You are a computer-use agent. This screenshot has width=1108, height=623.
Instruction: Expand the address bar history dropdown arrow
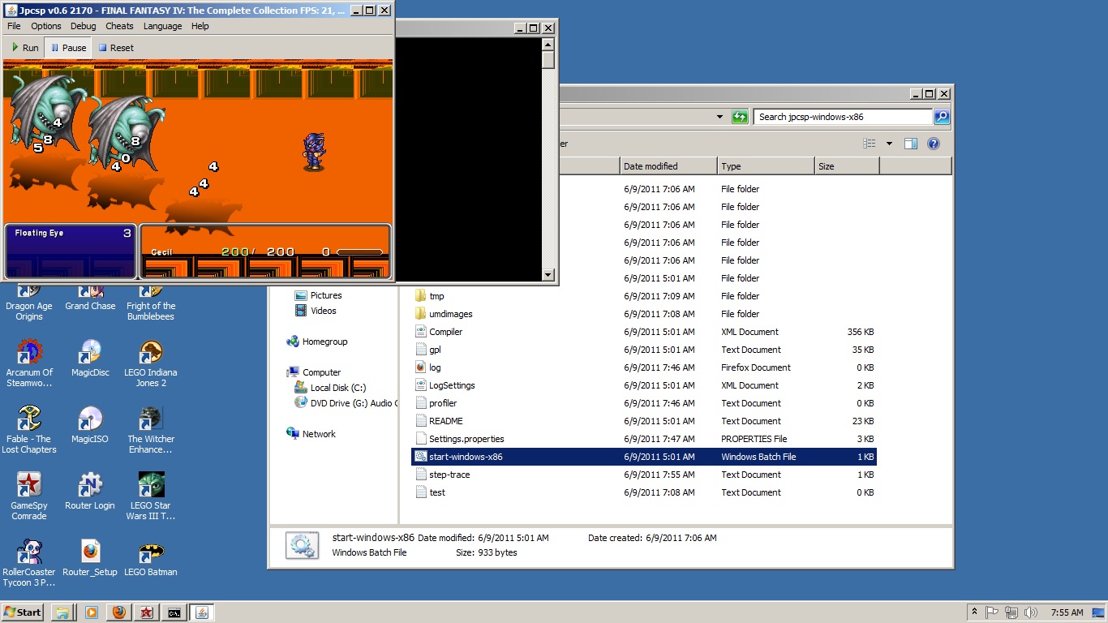click(719, 117)
